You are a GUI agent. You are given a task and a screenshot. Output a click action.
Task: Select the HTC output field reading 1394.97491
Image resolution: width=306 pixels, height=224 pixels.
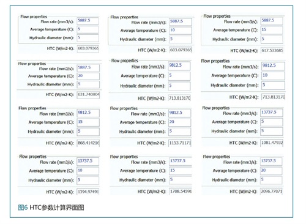(88, 192)
